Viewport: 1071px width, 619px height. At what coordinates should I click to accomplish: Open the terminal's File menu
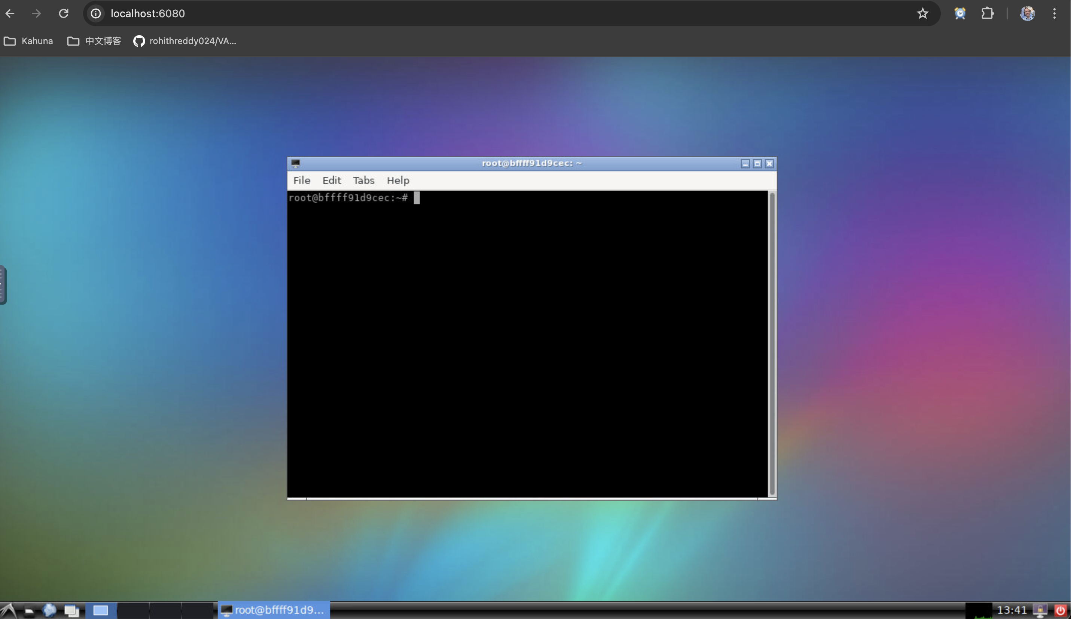pyautogui.click(x=301, y=181)
